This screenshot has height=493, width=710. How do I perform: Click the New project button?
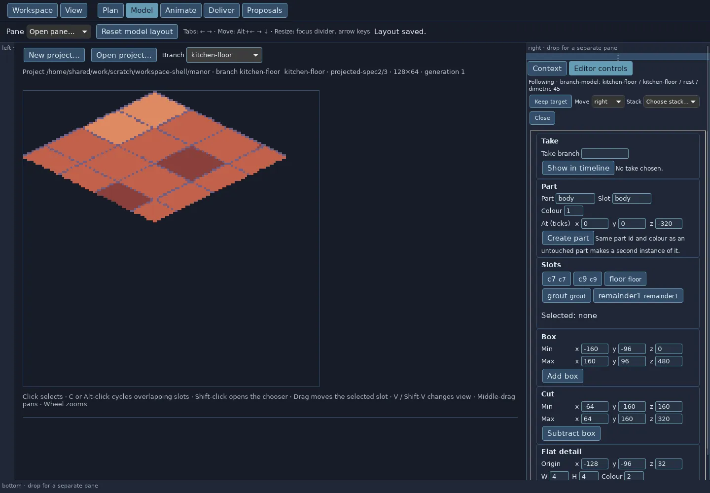tap(54, 55)
